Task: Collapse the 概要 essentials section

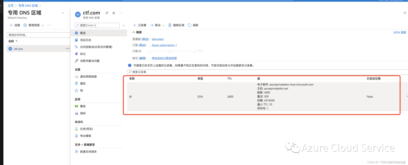Action: coord(137,32)
